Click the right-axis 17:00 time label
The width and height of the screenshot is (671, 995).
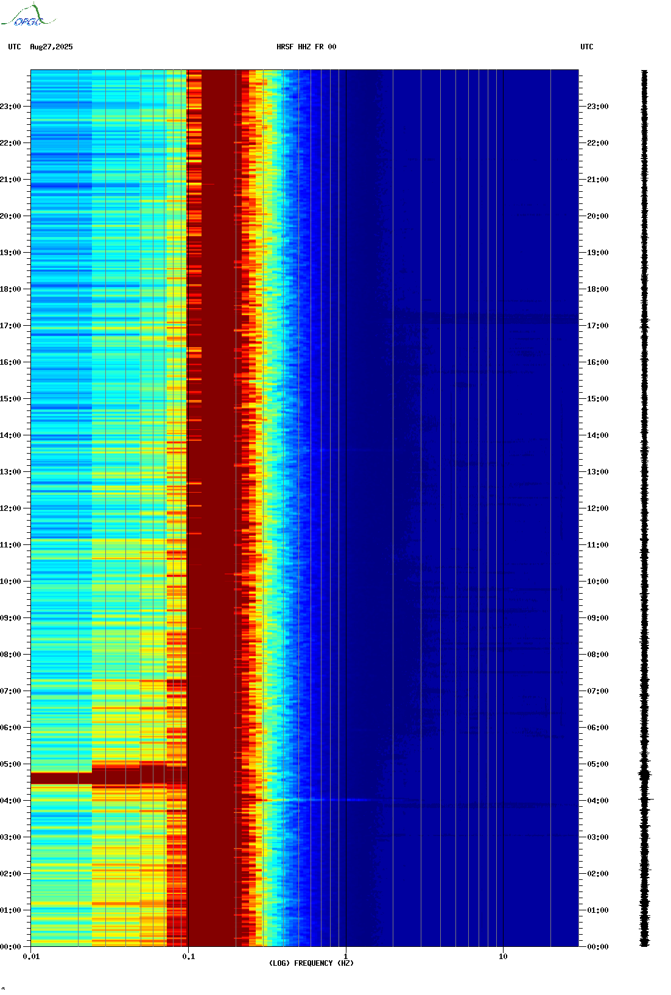[598, 326]
